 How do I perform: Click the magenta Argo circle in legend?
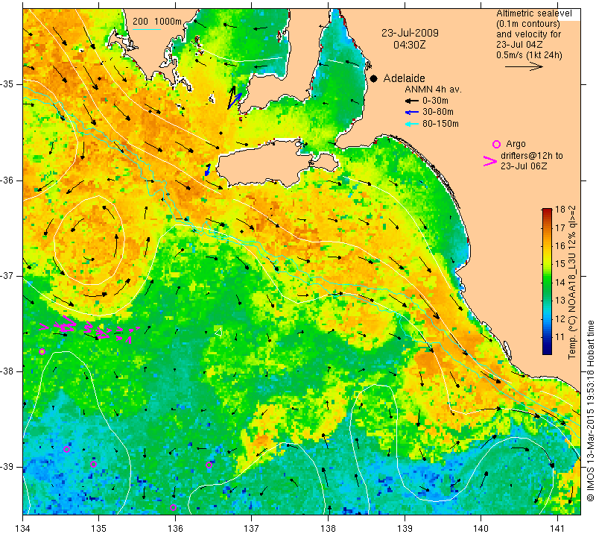496,144
